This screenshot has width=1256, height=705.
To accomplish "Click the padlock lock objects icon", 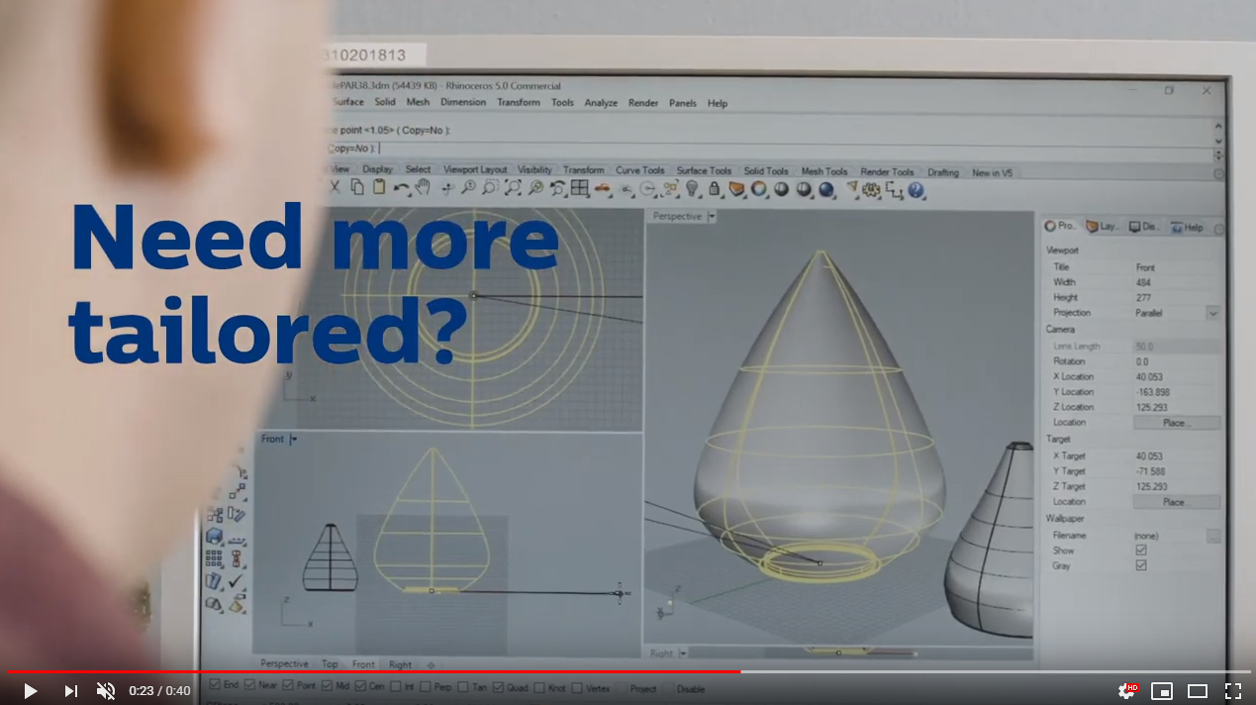I will tap(714, 188).
